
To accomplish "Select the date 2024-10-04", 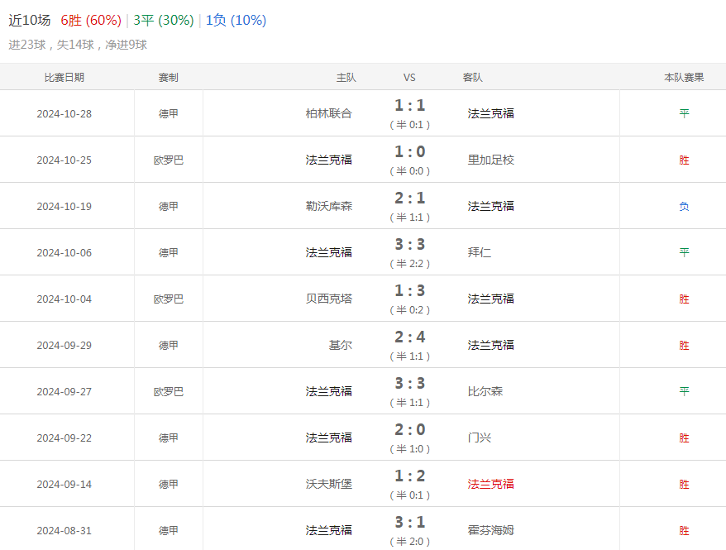I will point(64,299).
